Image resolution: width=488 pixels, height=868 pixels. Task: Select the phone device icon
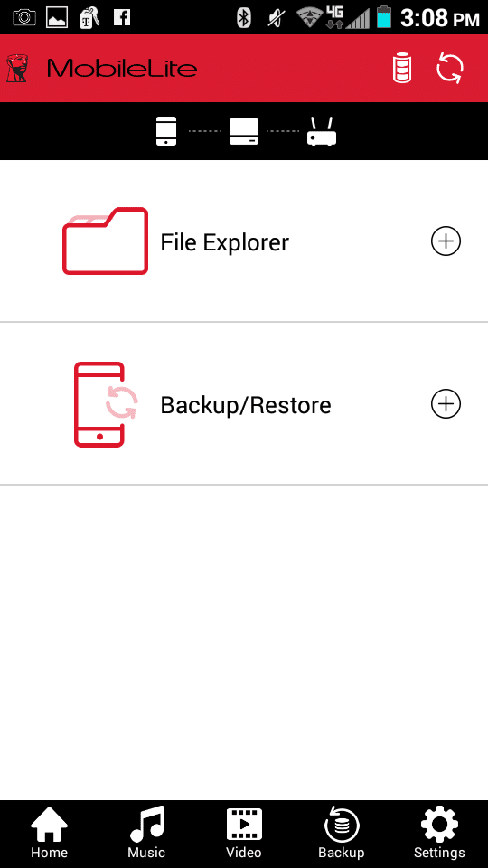pos(166,131)
